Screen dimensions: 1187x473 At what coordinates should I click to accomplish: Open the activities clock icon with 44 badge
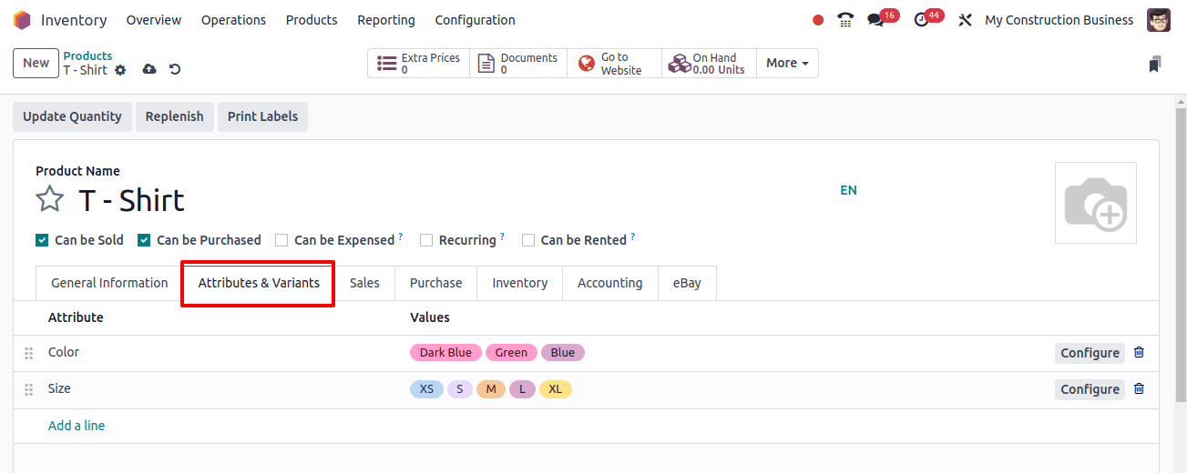point(921,20)
